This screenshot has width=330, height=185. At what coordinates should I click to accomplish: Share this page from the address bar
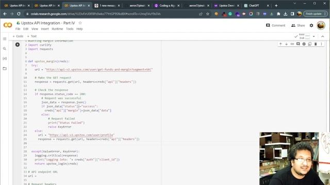[x=201, y=14]
